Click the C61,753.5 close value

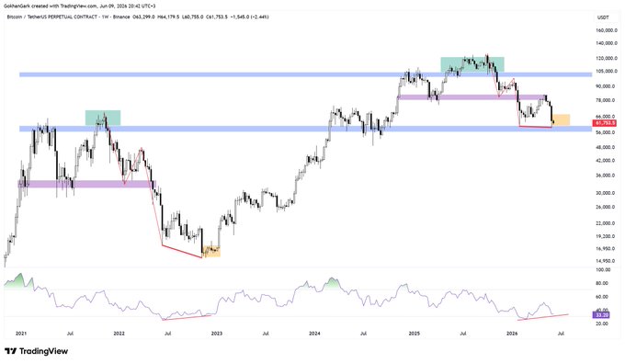click(217, 17)
